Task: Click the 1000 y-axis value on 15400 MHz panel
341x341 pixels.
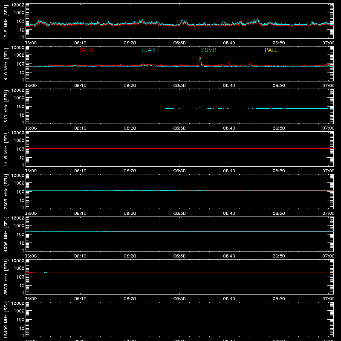Action: [x=19, y=311]
